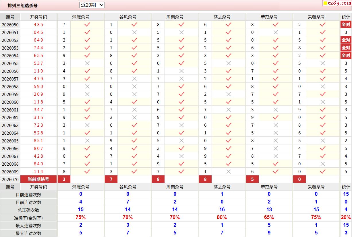Click the top 采薇杀号 column header

pos(316,17)
